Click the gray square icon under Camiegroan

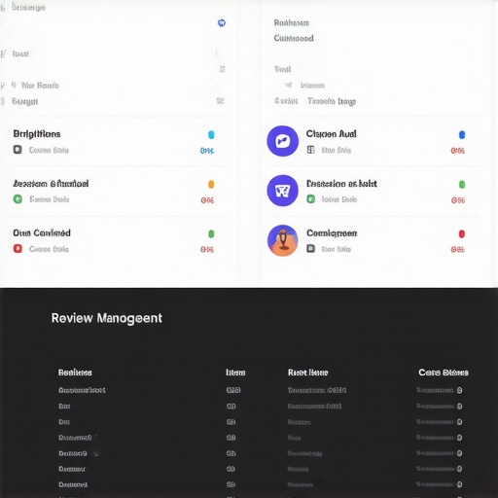click(310, 248)
